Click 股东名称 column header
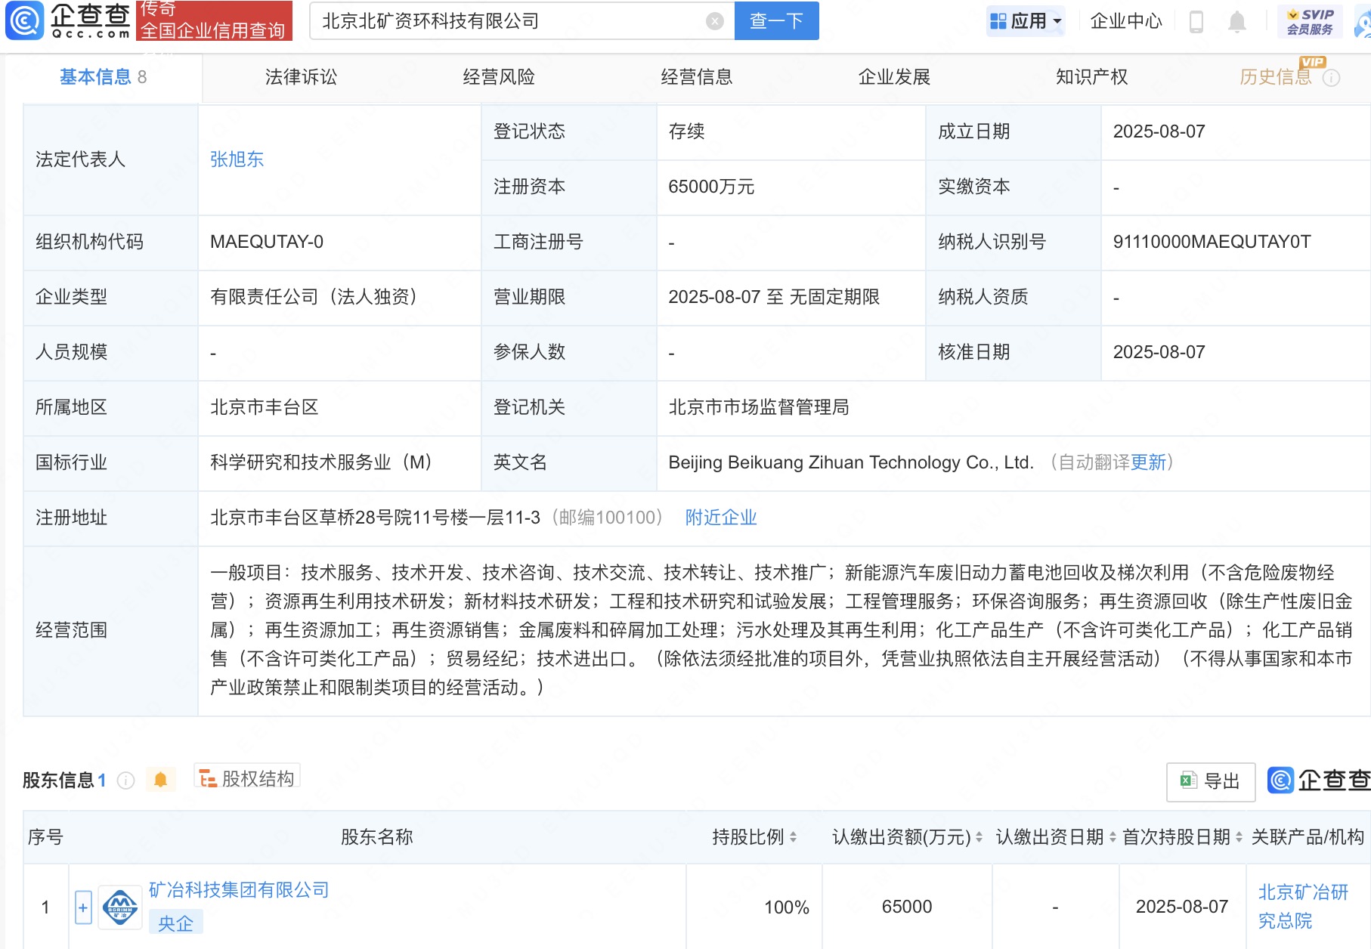The width and height of the screenshot is (1371, 949). (x=376, y=837)
